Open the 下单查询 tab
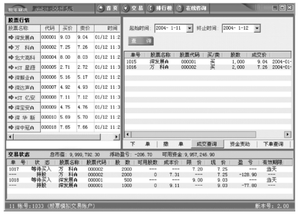Screen dimensions: 300x214 tap(273, 144)
